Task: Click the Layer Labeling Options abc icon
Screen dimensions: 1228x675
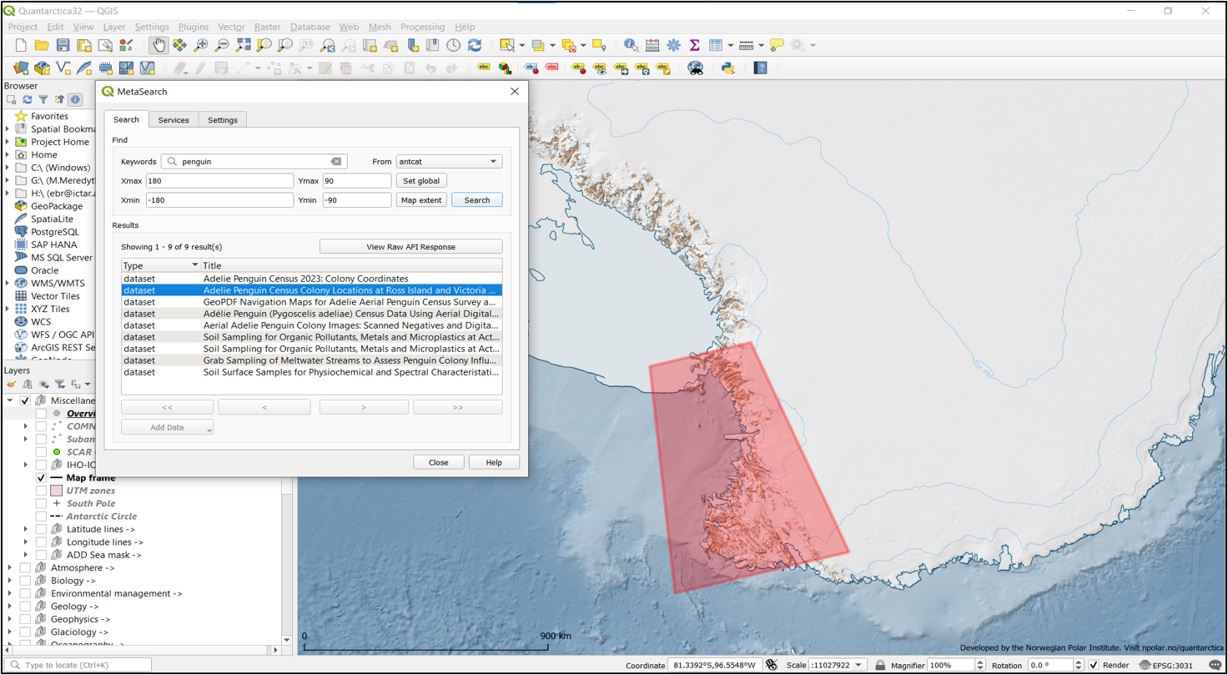Action: point(483,68)
